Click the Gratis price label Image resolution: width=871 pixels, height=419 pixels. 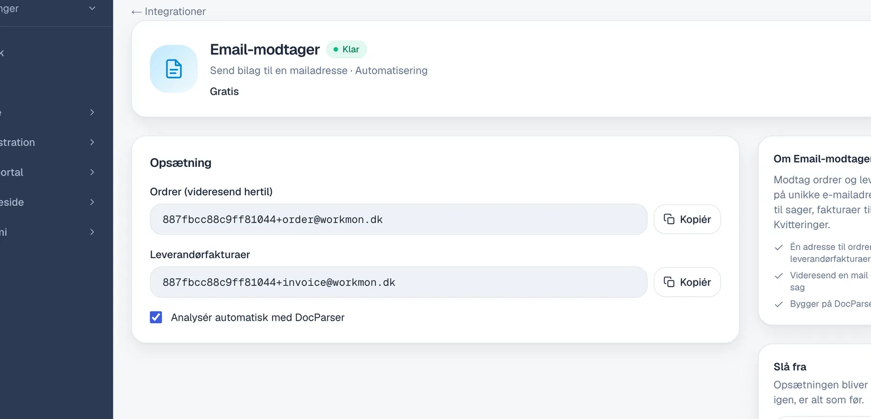tap(224, 91)
